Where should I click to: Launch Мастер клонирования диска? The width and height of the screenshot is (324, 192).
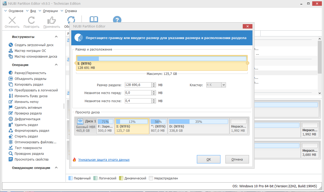point(33,57)
